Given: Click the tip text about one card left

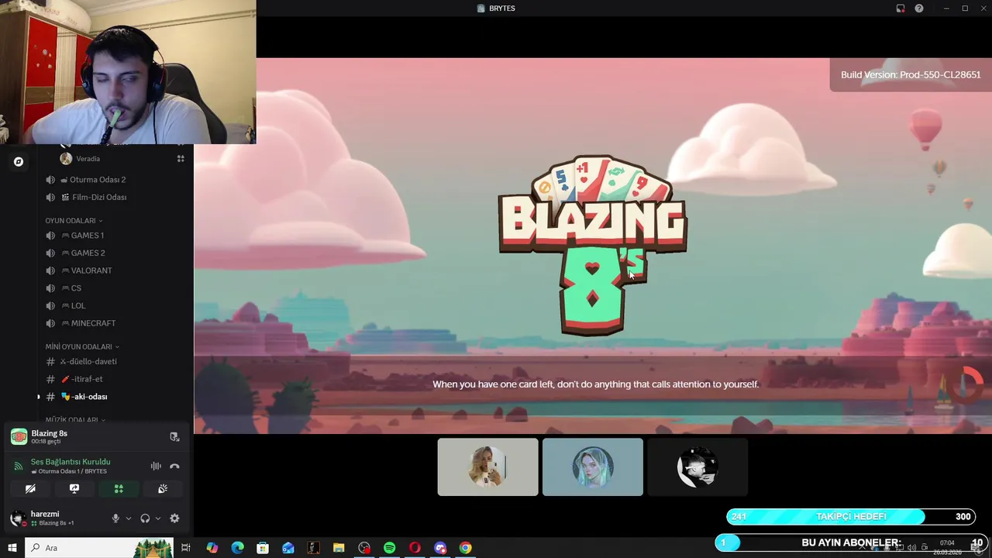Looking at the screenshot, I should pyautogui.click(x=595, y=384).
